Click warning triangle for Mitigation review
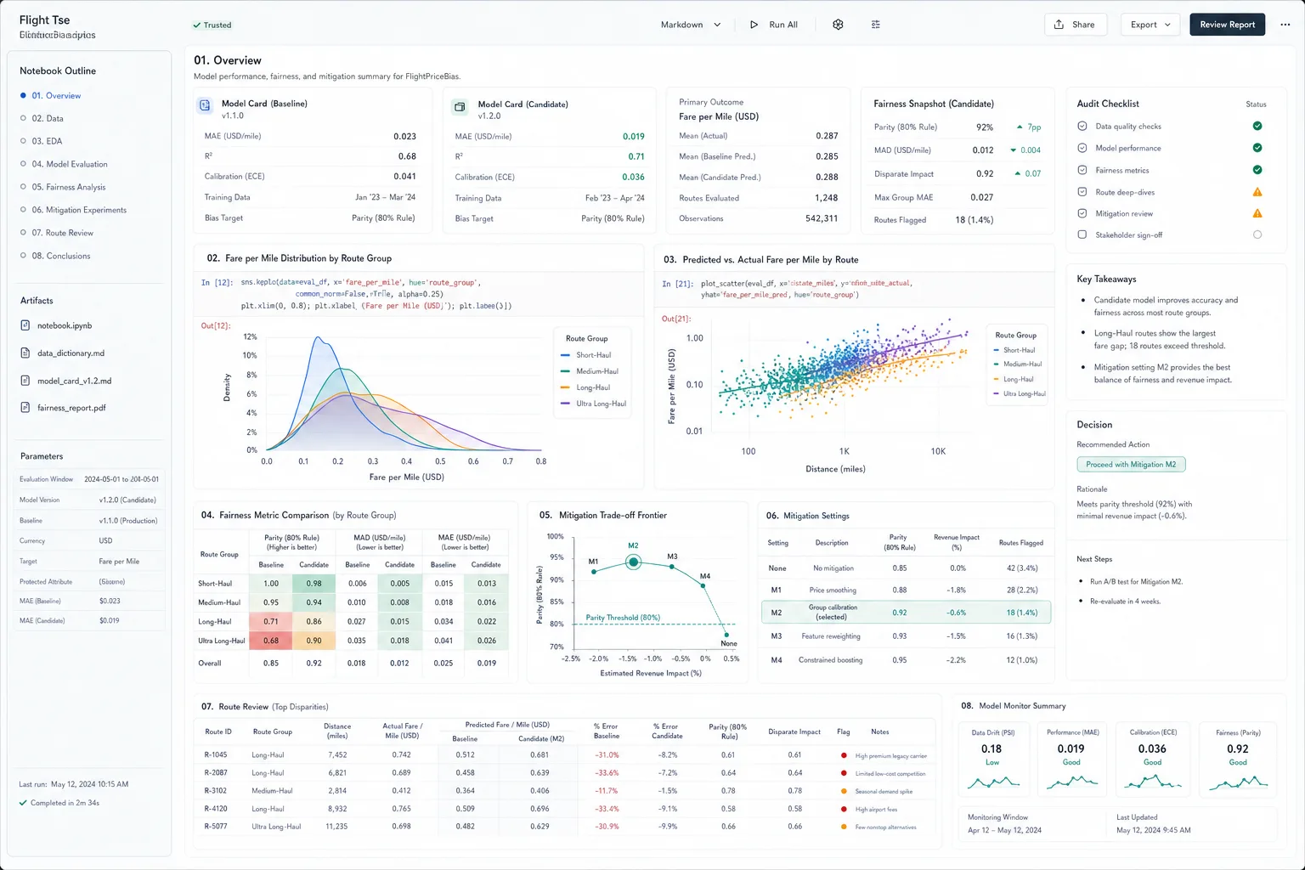 [x=1257, y=213]
